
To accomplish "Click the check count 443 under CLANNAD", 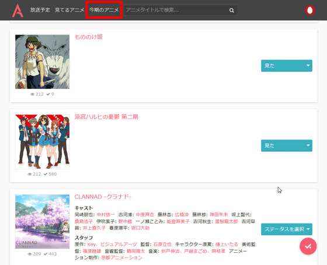I will point(50,254).
